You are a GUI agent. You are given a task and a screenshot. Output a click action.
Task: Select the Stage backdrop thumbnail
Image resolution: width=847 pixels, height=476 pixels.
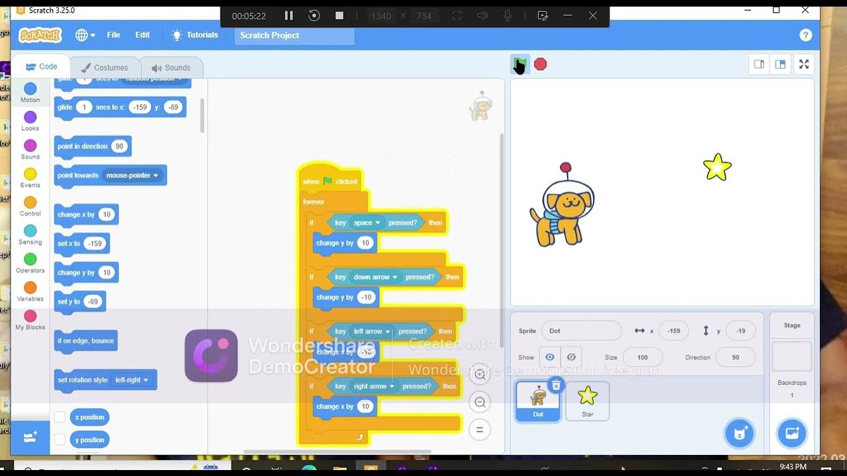click(x=792, y=357)
